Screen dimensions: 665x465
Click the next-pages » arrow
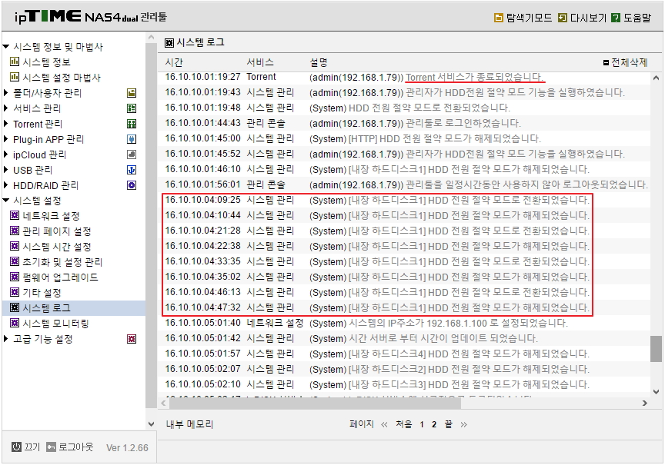click(463, 425)
